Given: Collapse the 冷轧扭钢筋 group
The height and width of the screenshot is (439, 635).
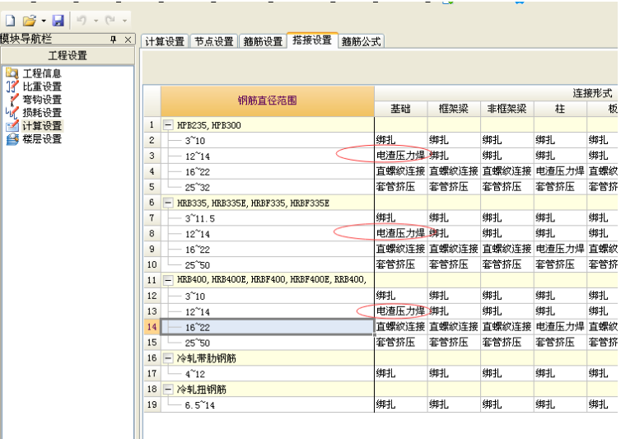Looking at the screenshot, I should (x=168, y=390).
